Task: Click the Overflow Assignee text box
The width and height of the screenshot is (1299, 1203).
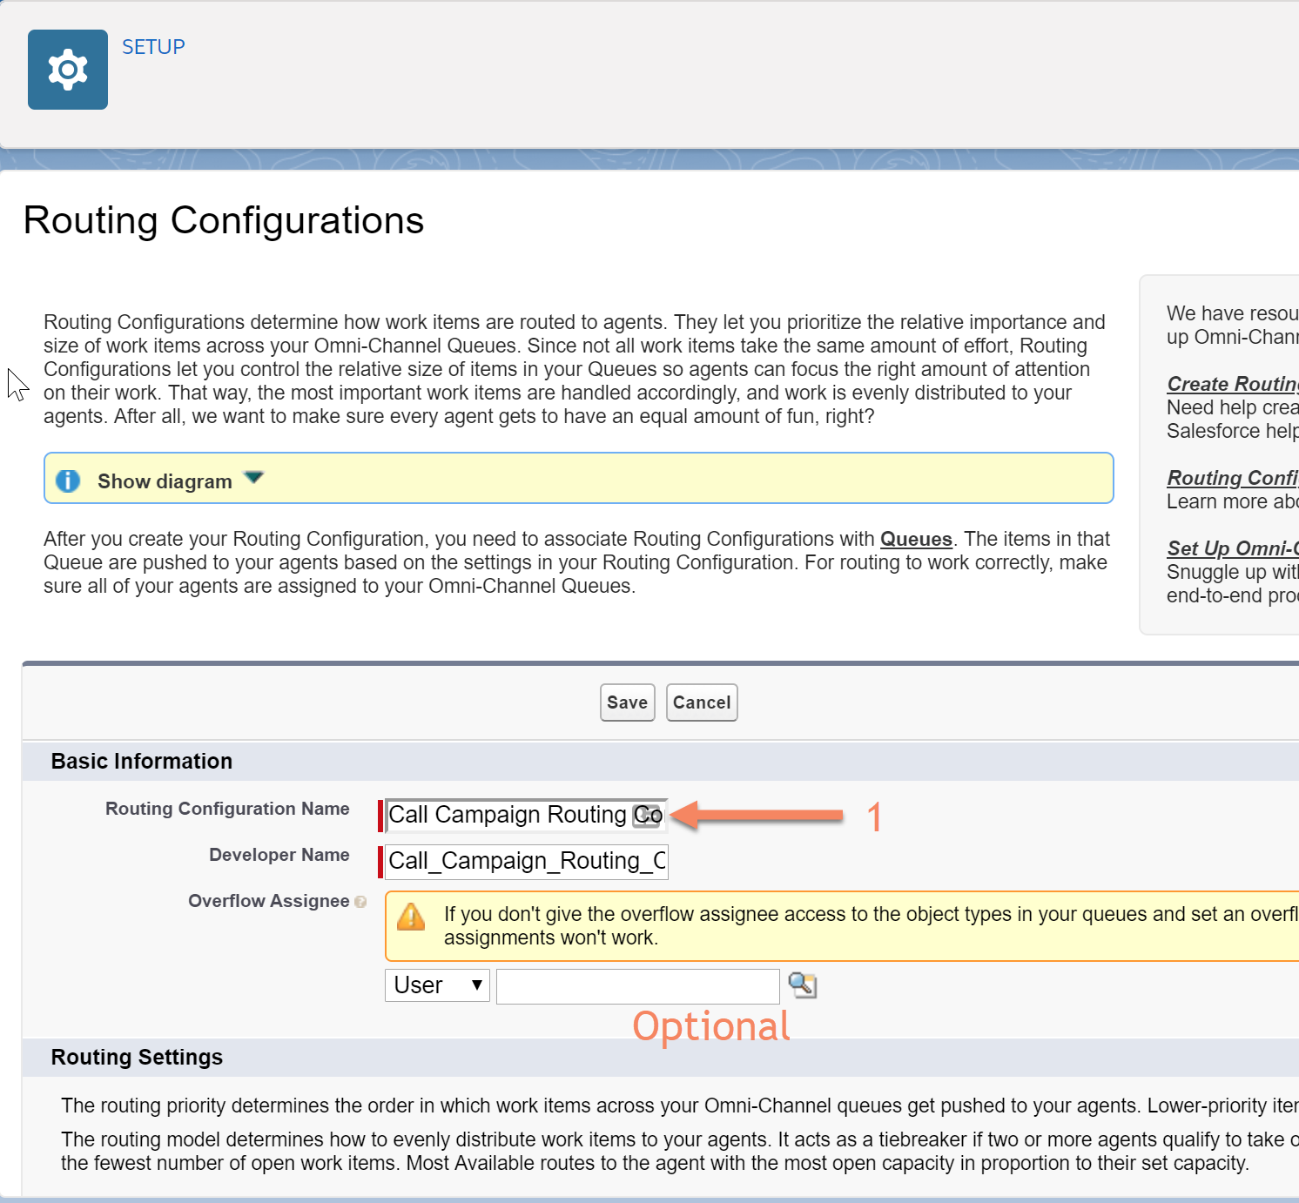Action: click(637, 986)
